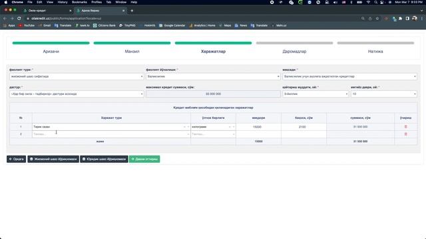Click the first green progress bar segment

[51, 43]
